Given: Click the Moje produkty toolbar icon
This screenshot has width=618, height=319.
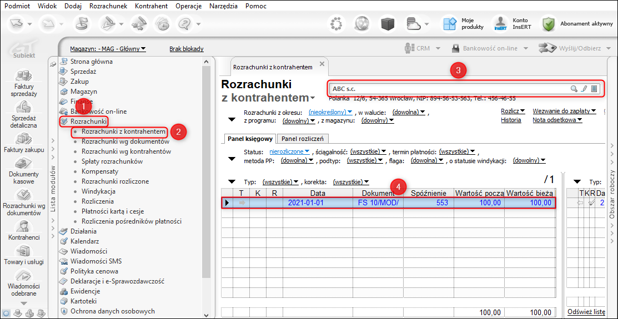Looking at the screenshot, I should click(x=449, y=23).
